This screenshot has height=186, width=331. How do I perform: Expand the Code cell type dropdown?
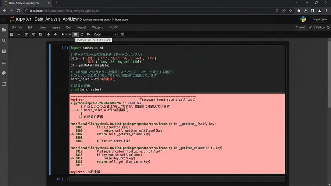click(x=105, y=35)
